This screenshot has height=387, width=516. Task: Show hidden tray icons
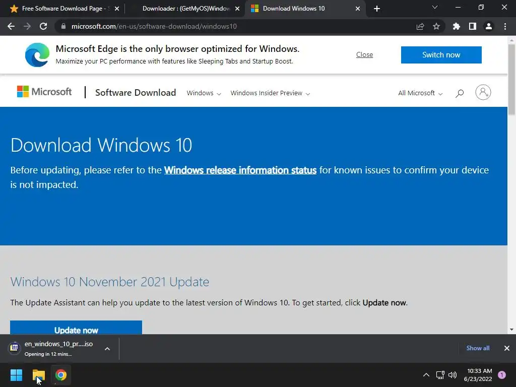coord(426,375)
